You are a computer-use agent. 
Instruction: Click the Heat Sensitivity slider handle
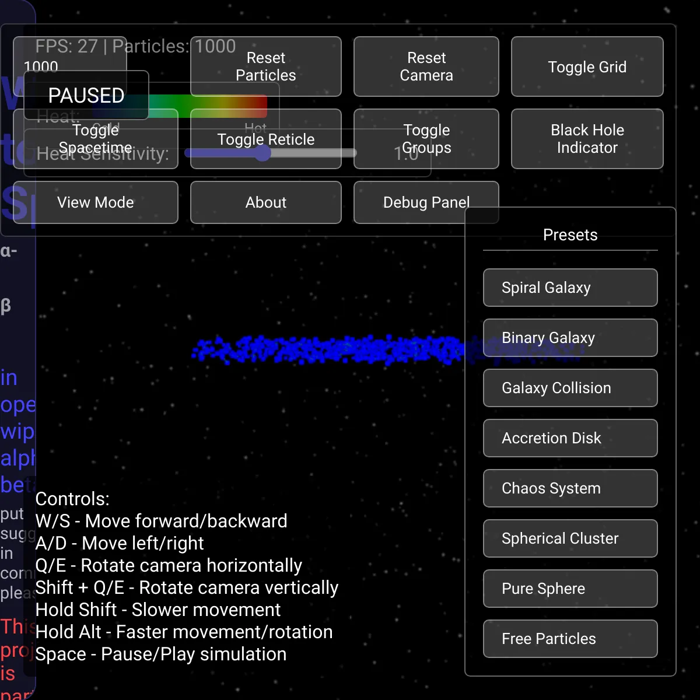[x=263, y=153]
